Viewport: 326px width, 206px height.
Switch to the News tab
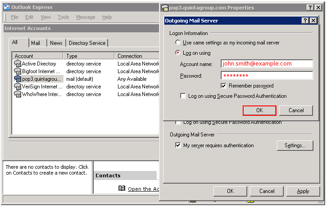(56, 43)
